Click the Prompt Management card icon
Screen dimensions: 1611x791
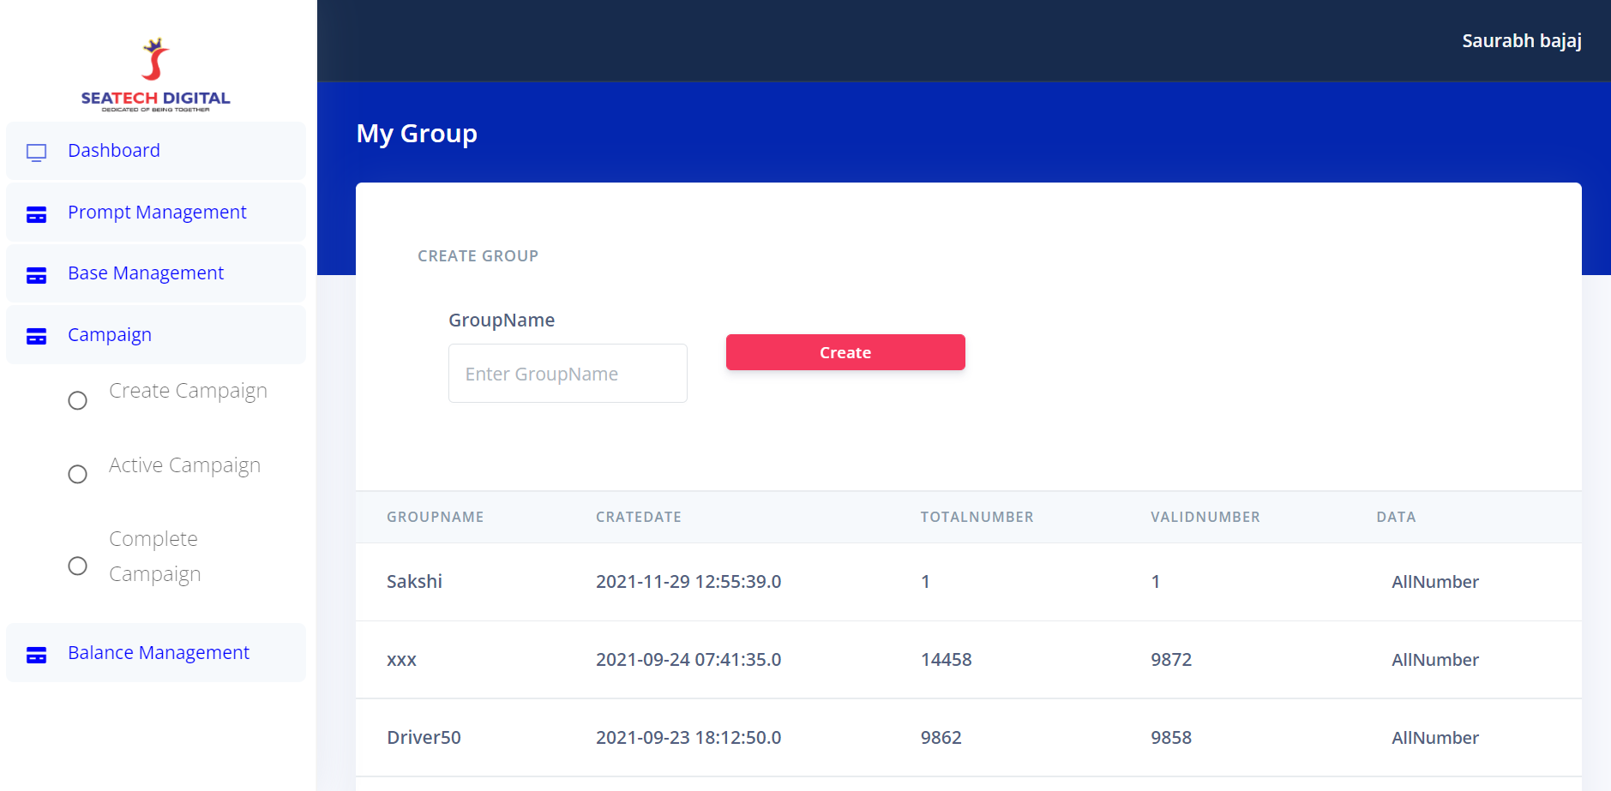(x=36, y=214)
